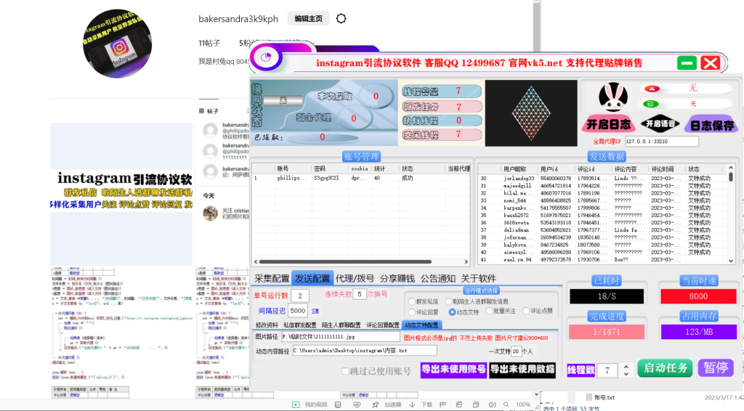The width and height of the screenshot is (744, 411).
Task: Open the 代理/拨号 tab
Action: [x=355, y=278]
